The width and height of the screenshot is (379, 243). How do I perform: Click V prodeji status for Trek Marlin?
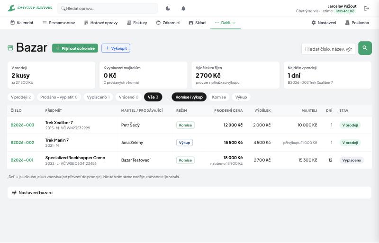coord(350,143)
